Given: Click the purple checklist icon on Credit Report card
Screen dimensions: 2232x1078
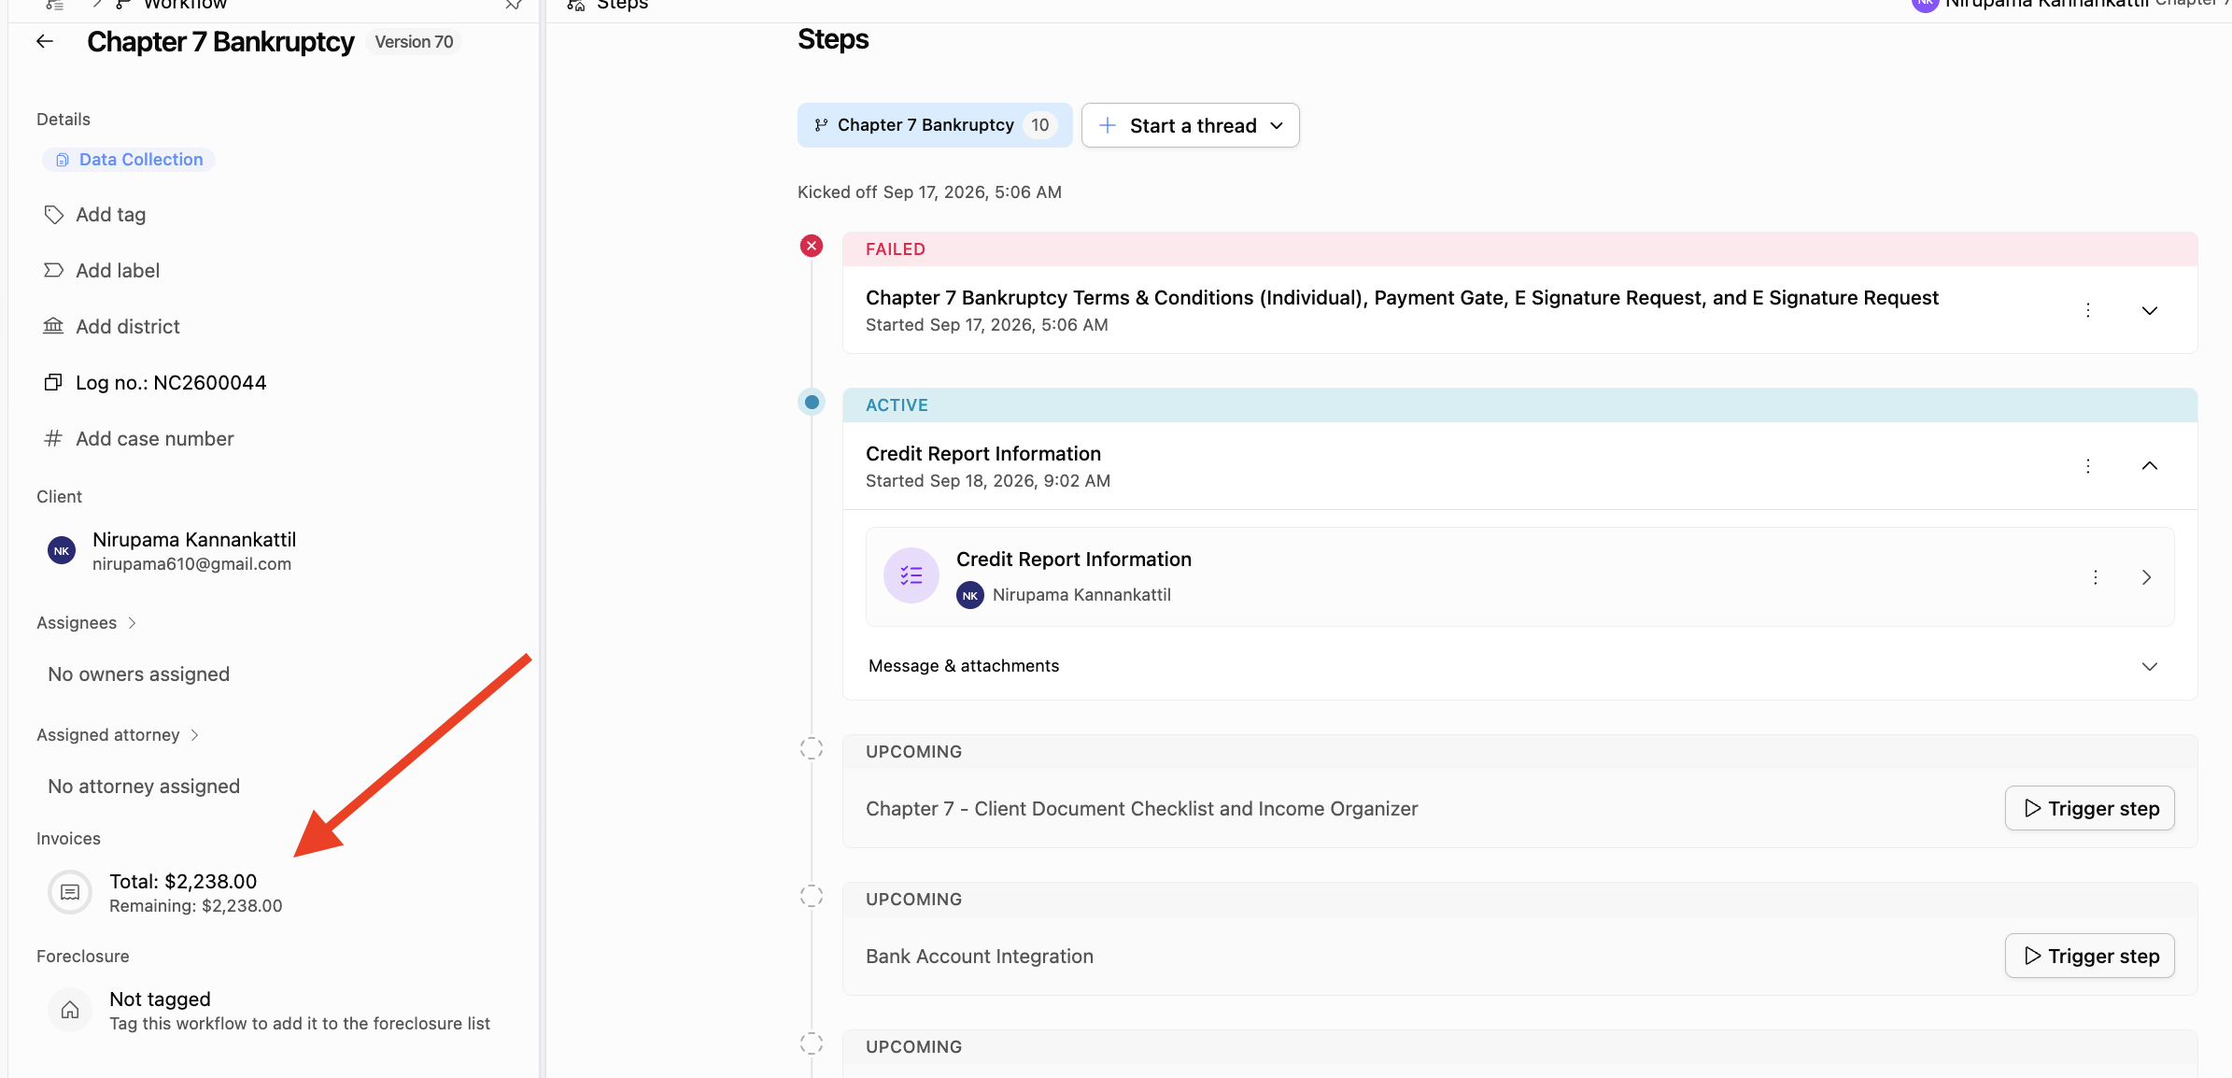Looking at the screenshot, I should click(911, 575).
